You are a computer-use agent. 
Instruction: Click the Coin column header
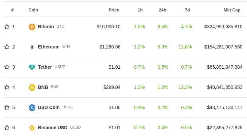coord(33,10)
